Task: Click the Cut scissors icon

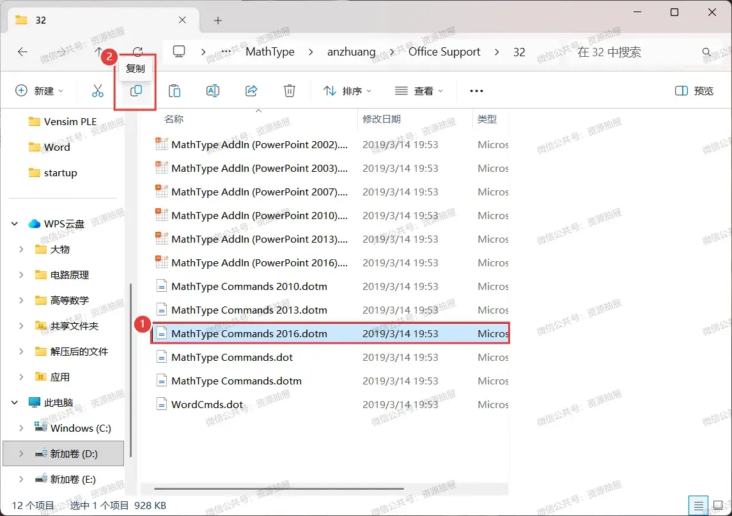Action: click(x=98, y=91)
